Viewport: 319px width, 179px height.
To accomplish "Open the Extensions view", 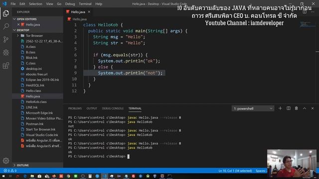I will tap(5, 65).
